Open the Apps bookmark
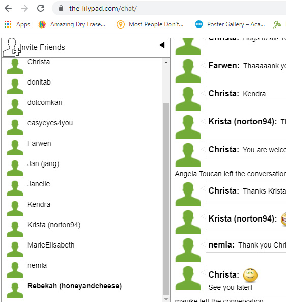 click(17, 24)
